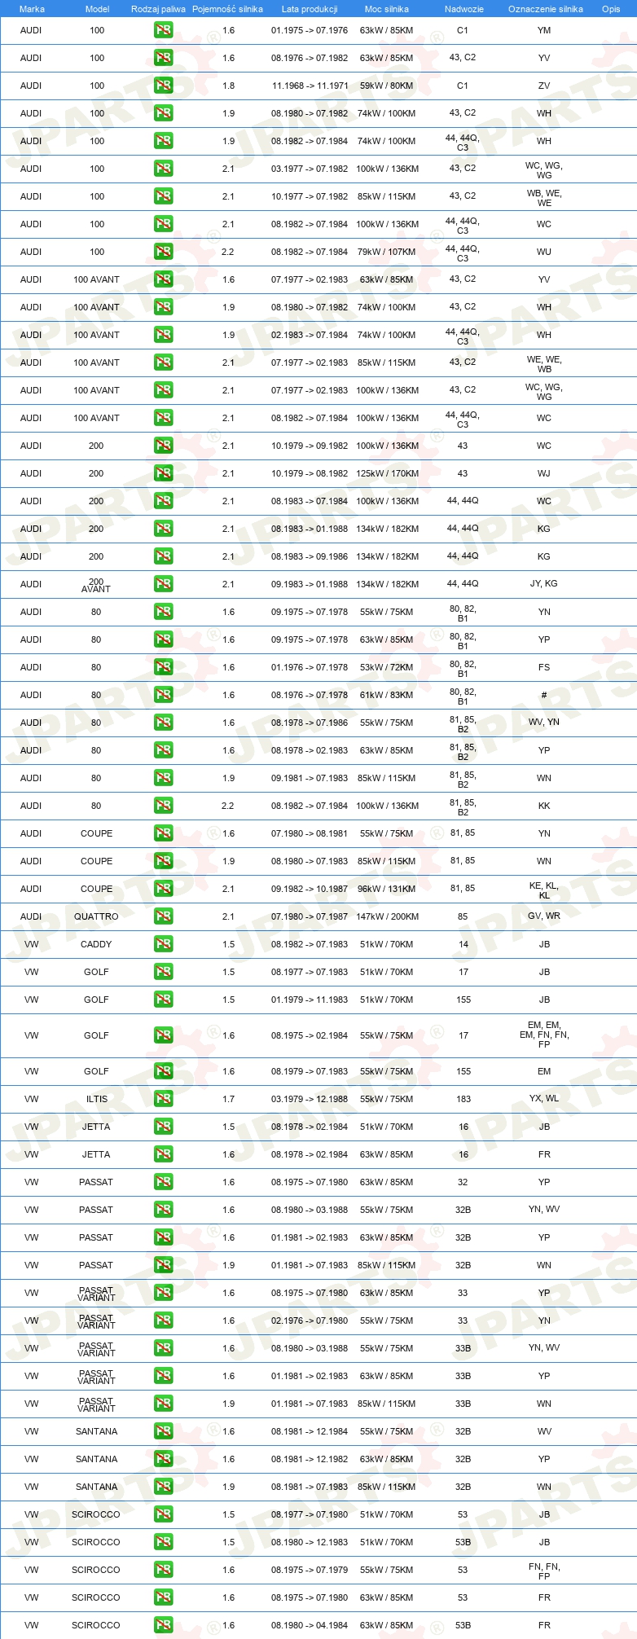Click engine capacity '1.8' cell
The height and width of the screenshot is (1639, 637).
229,86
